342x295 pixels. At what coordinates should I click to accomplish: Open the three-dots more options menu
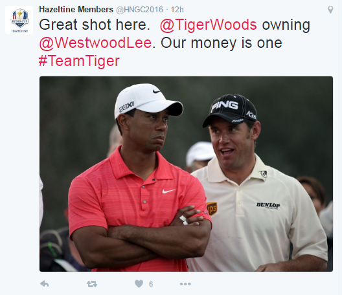185,284
